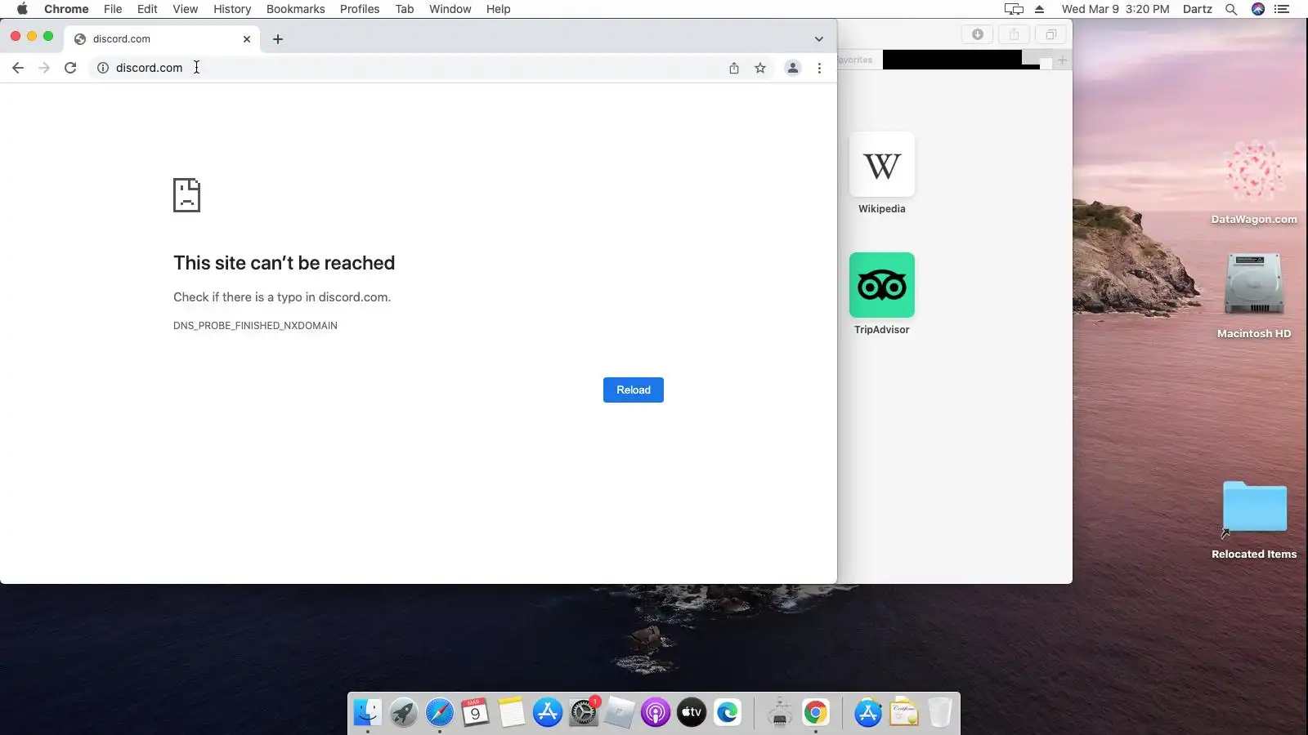Share this page from Chrome's address bar
This screenshot has height=735, width=1308.
tap(734, 68)
